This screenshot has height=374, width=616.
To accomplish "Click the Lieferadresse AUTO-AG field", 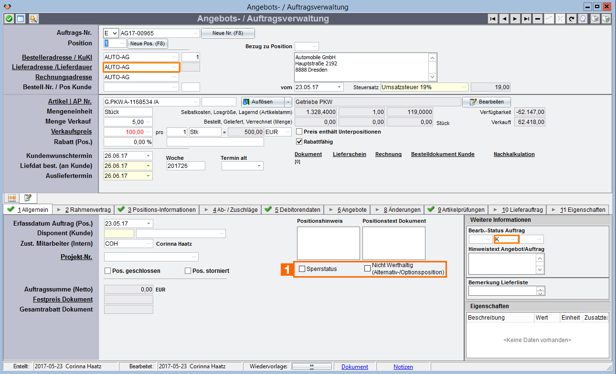I will click(x=141, y=67).
